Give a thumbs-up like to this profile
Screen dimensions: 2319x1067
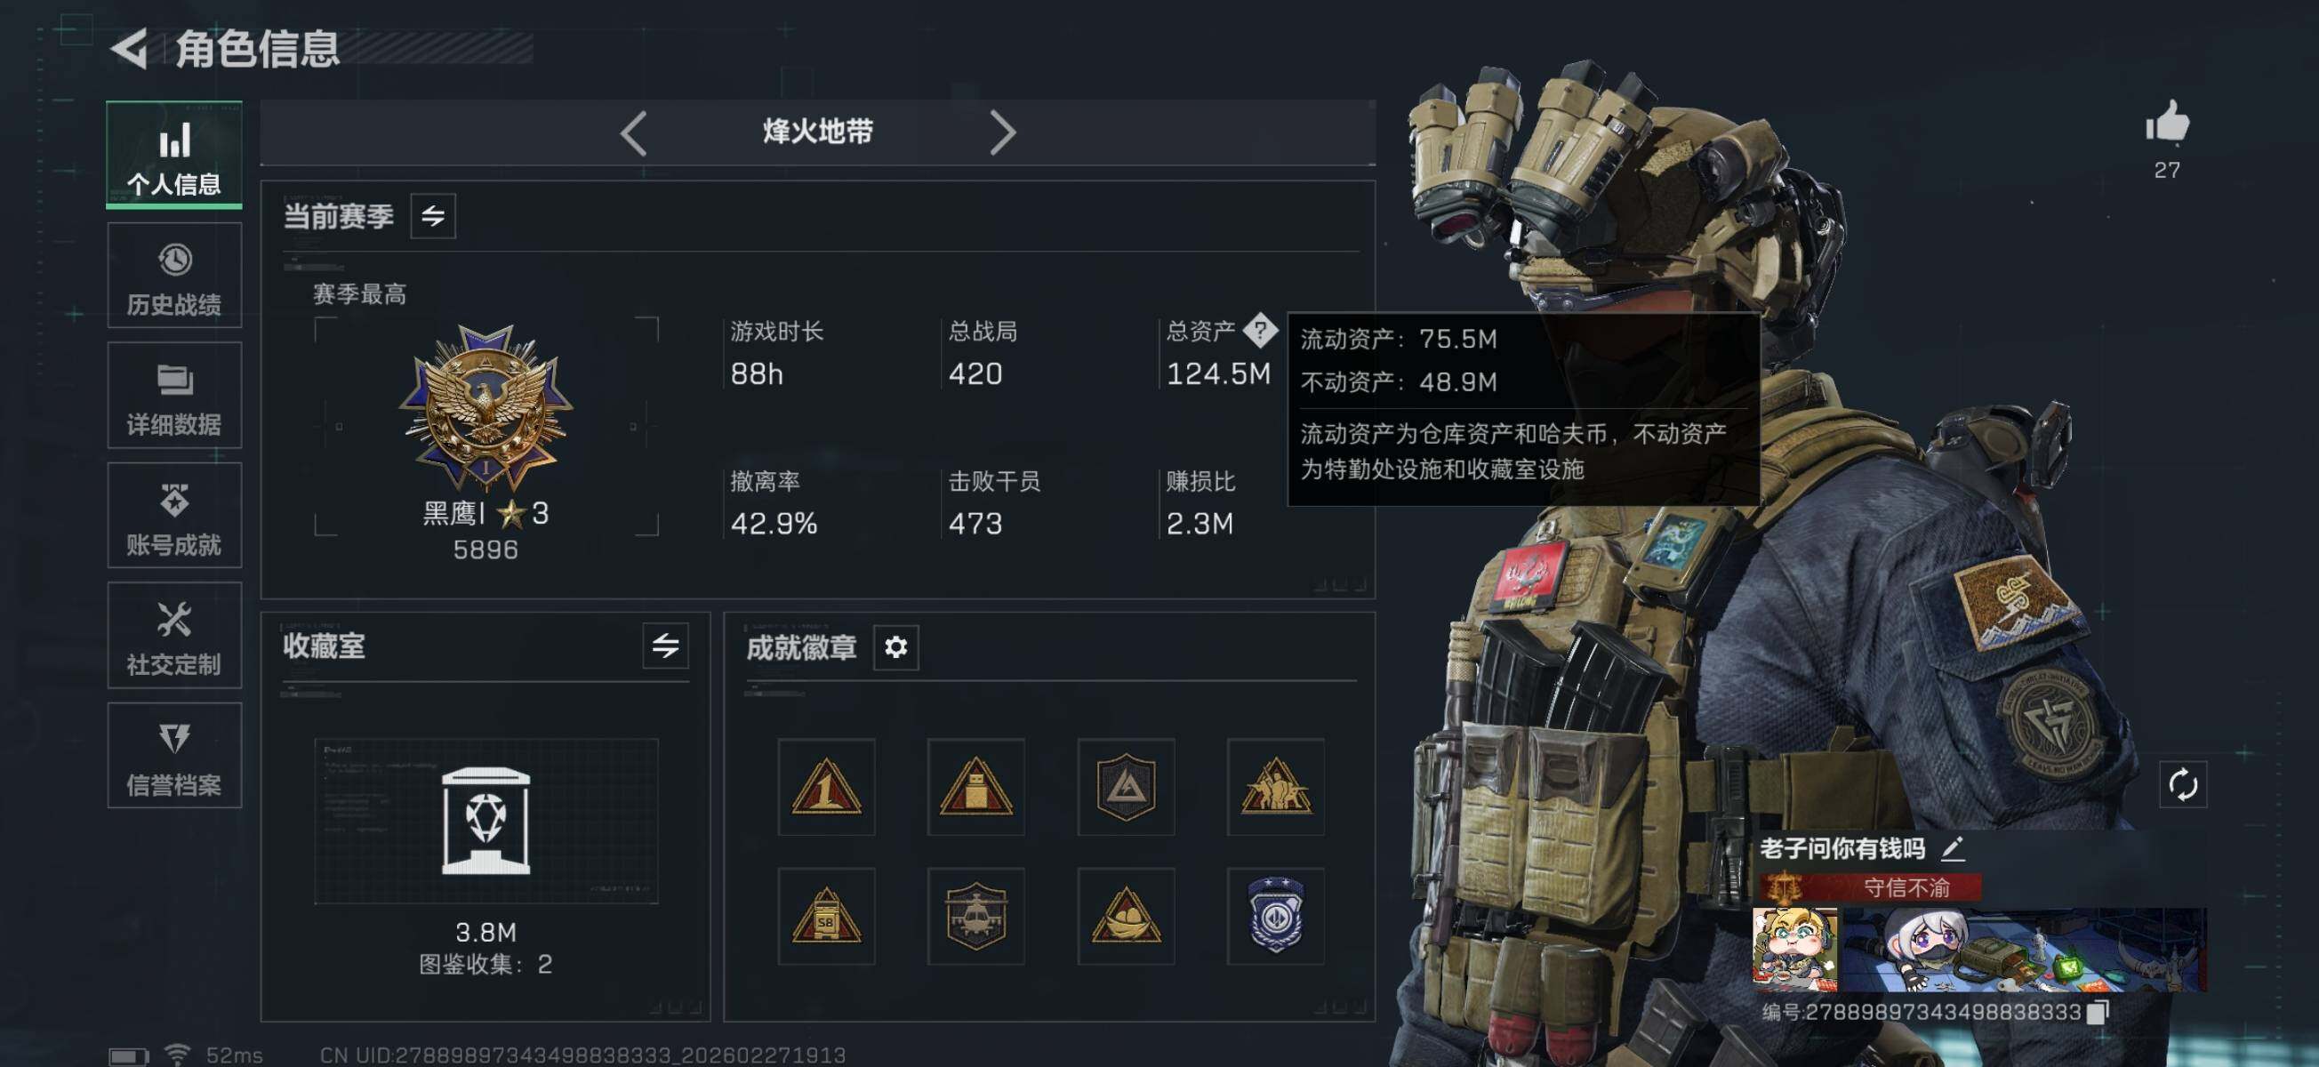[2167, 124]
